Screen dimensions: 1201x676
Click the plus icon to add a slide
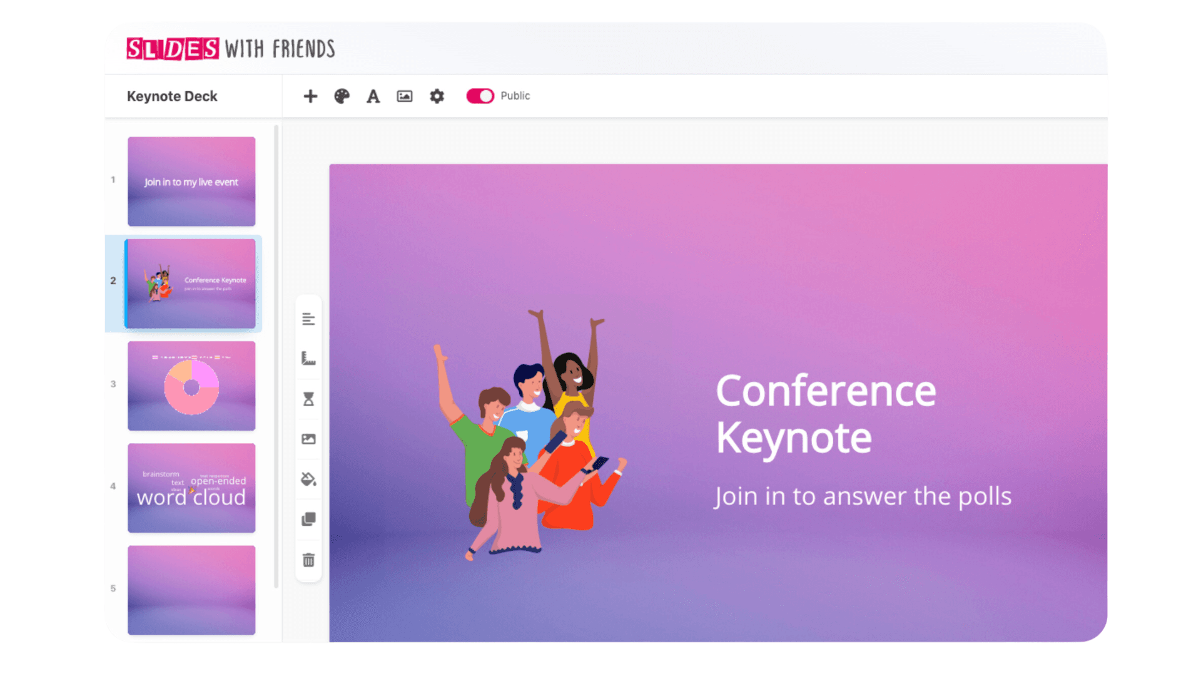[x=310, y=96]
